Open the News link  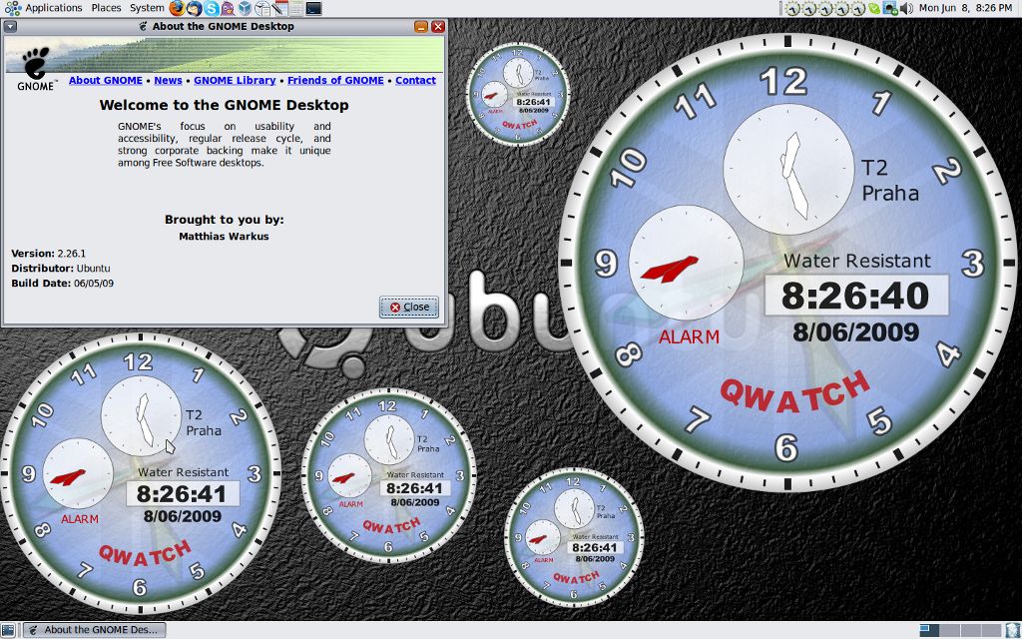[168, 80]
